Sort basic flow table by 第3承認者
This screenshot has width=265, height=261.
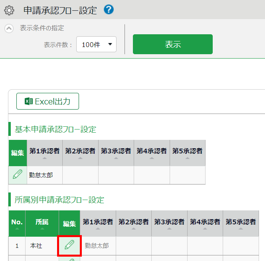[x=116, y=153]
